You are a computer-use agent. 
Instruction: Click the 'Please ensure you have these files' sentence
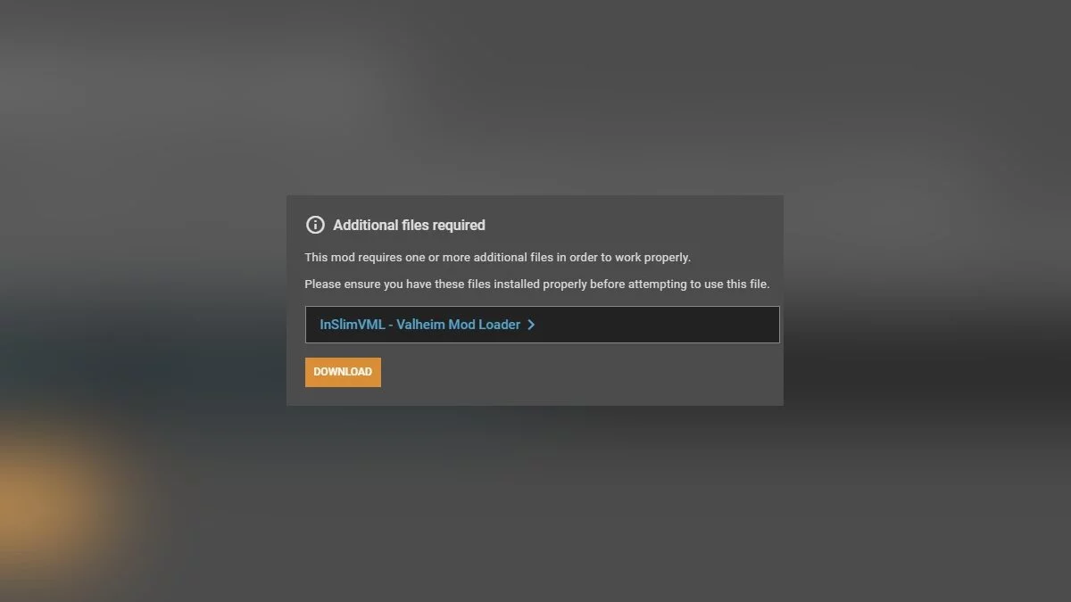536,284
